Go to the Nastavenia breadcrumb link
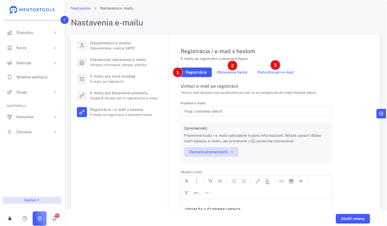The height and width of the screenshot is (226, 387). pyautogui.click(x=80, y=8)
